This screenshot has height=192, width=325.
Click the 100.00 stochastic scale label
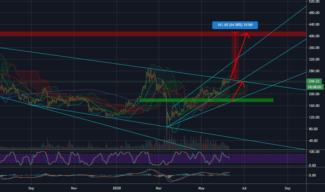pyautogui.click(x=314, y=152)
